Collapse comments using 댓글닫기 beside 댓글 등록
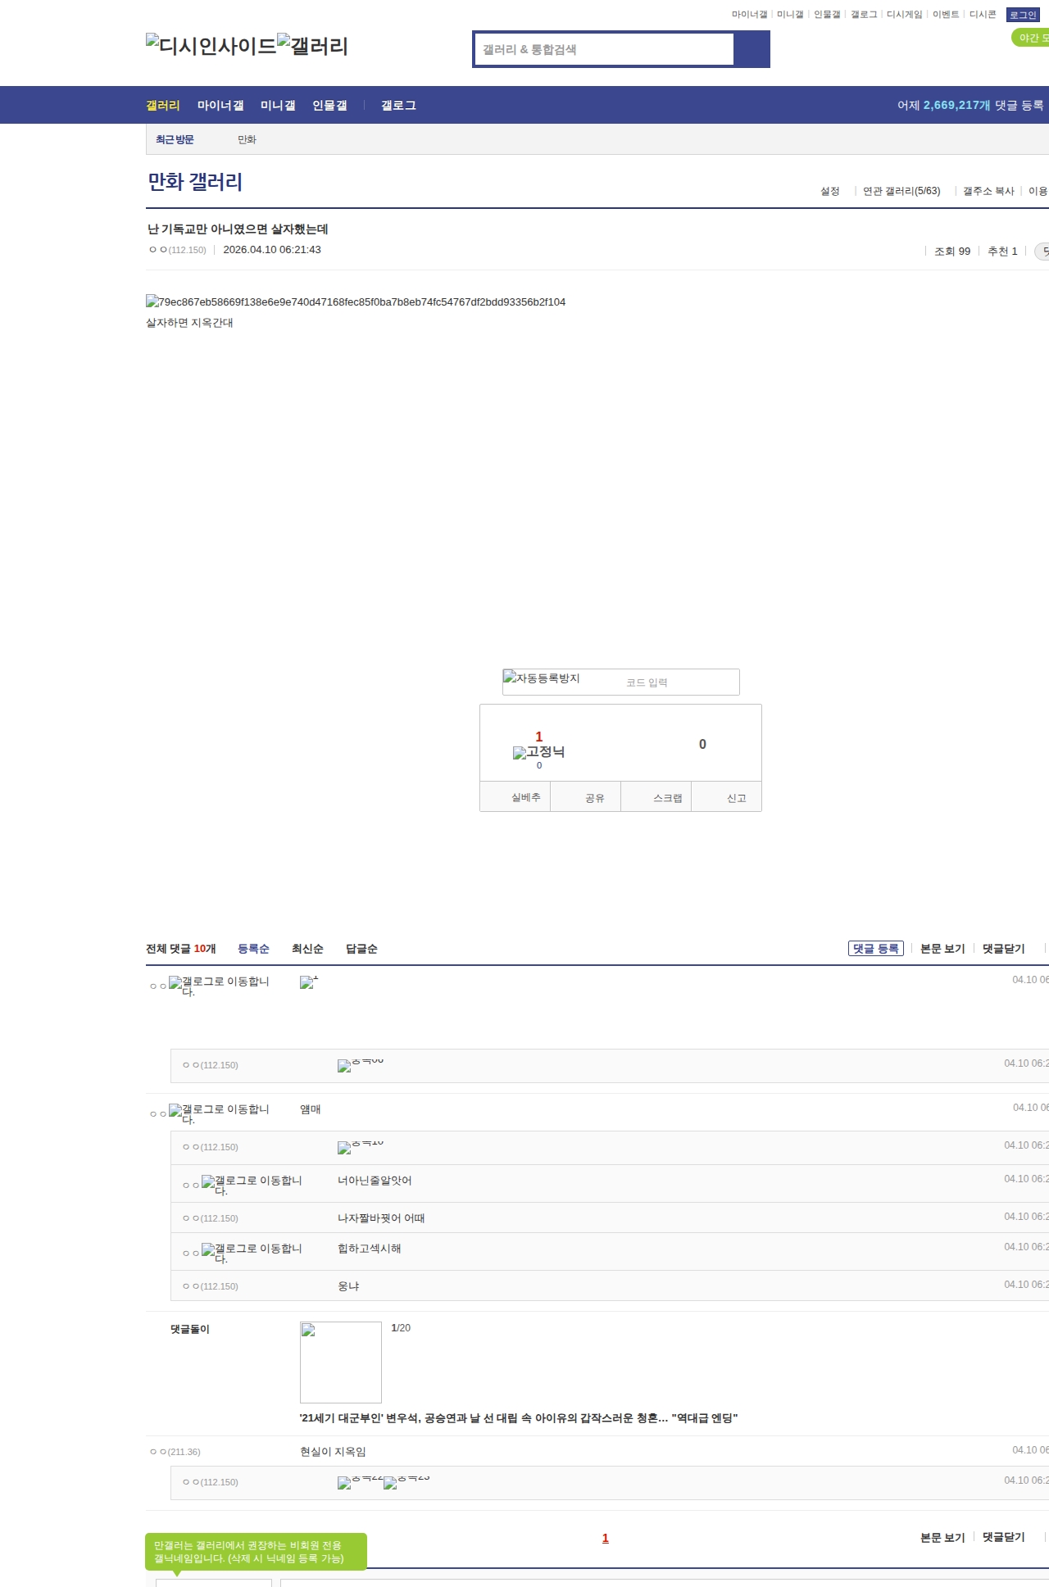Image resolution: width=1049 pixels, height=1587 pixels. [x=1003, y=949]
